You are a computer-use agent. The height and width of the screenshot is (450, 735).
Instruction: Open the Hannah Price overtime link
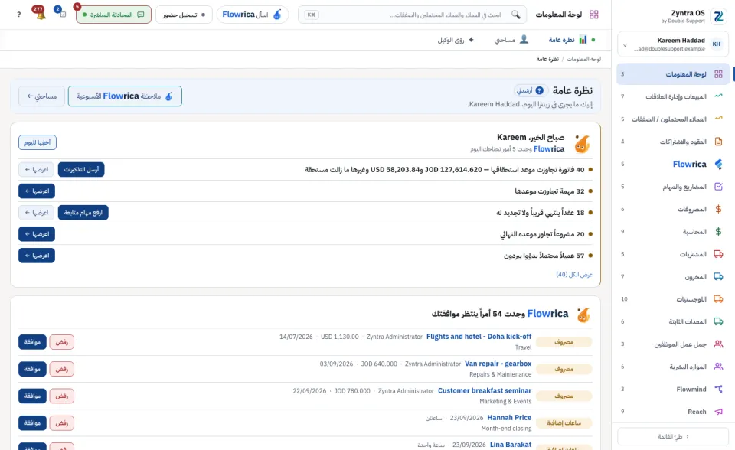point(509,418)
